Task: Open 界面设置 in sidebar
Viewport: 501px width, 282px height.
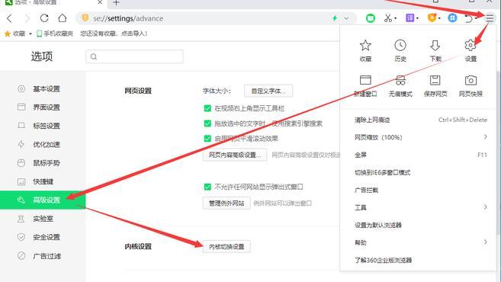Action: [43, 107]
